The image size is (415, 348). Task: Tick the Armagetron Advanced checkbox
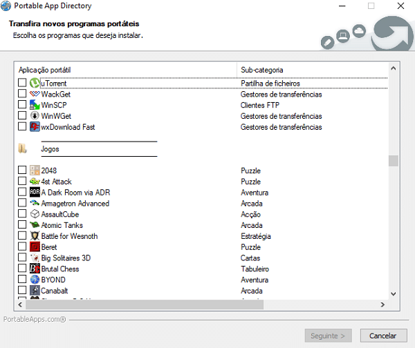point(22,202)
